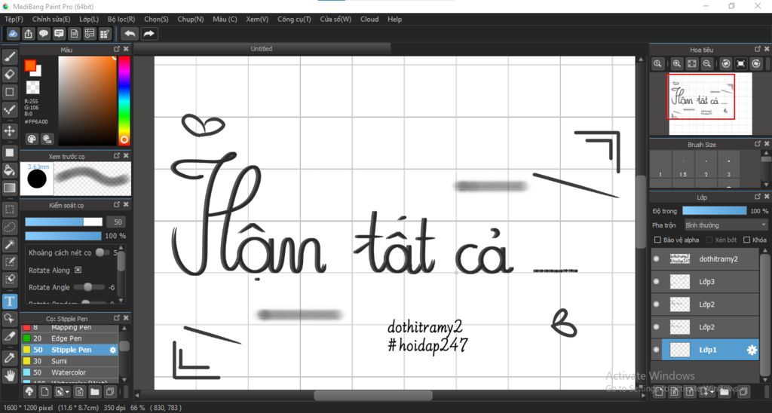Click the Độ trong layer opacity slider
Image resolution: width=772 pixels, height=413 pixels.
pos(715,211)
